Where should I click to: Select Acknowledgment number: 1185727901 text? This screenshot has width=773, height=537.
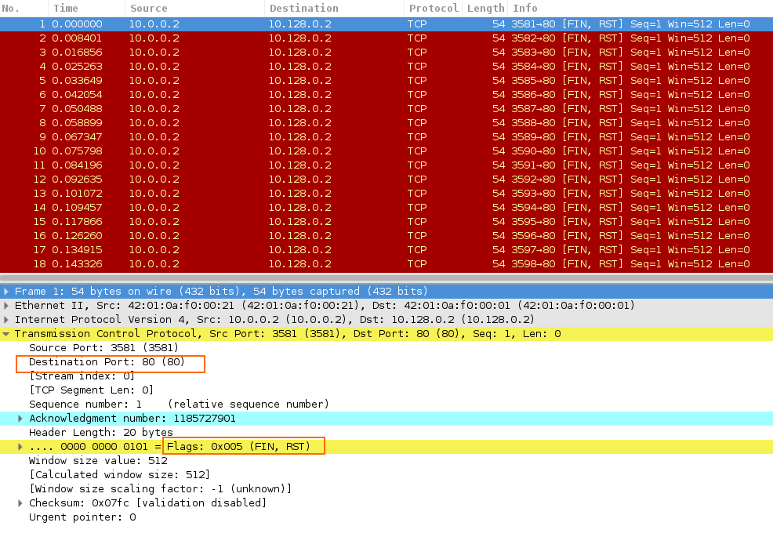(132, 419)
